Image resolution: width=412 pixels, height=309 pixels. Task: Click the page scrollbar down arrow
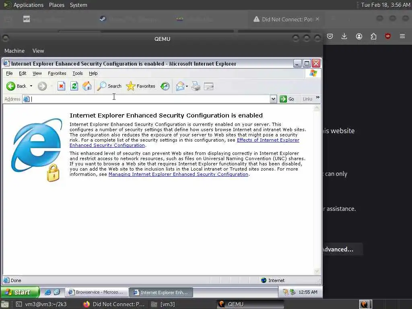tap(317, 271)
